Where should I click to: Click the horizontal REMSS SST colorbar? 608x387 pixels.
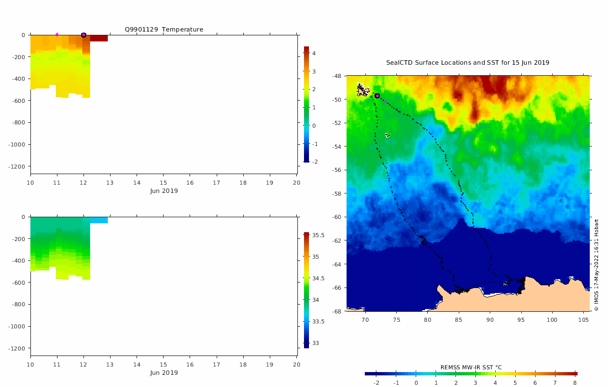(471, 374)
